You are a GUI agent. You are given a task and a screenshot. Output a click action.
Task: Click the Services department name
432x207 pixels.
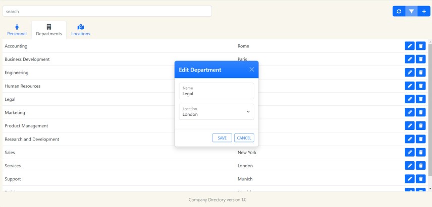point(13,166)
